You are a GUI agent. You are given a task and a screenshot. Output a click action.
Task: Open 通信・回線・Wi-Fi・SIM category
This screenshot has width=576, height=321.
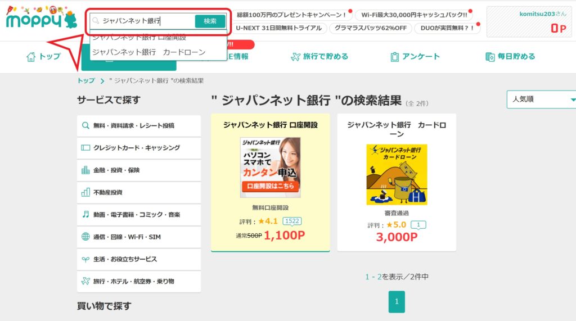click(139, 237)
